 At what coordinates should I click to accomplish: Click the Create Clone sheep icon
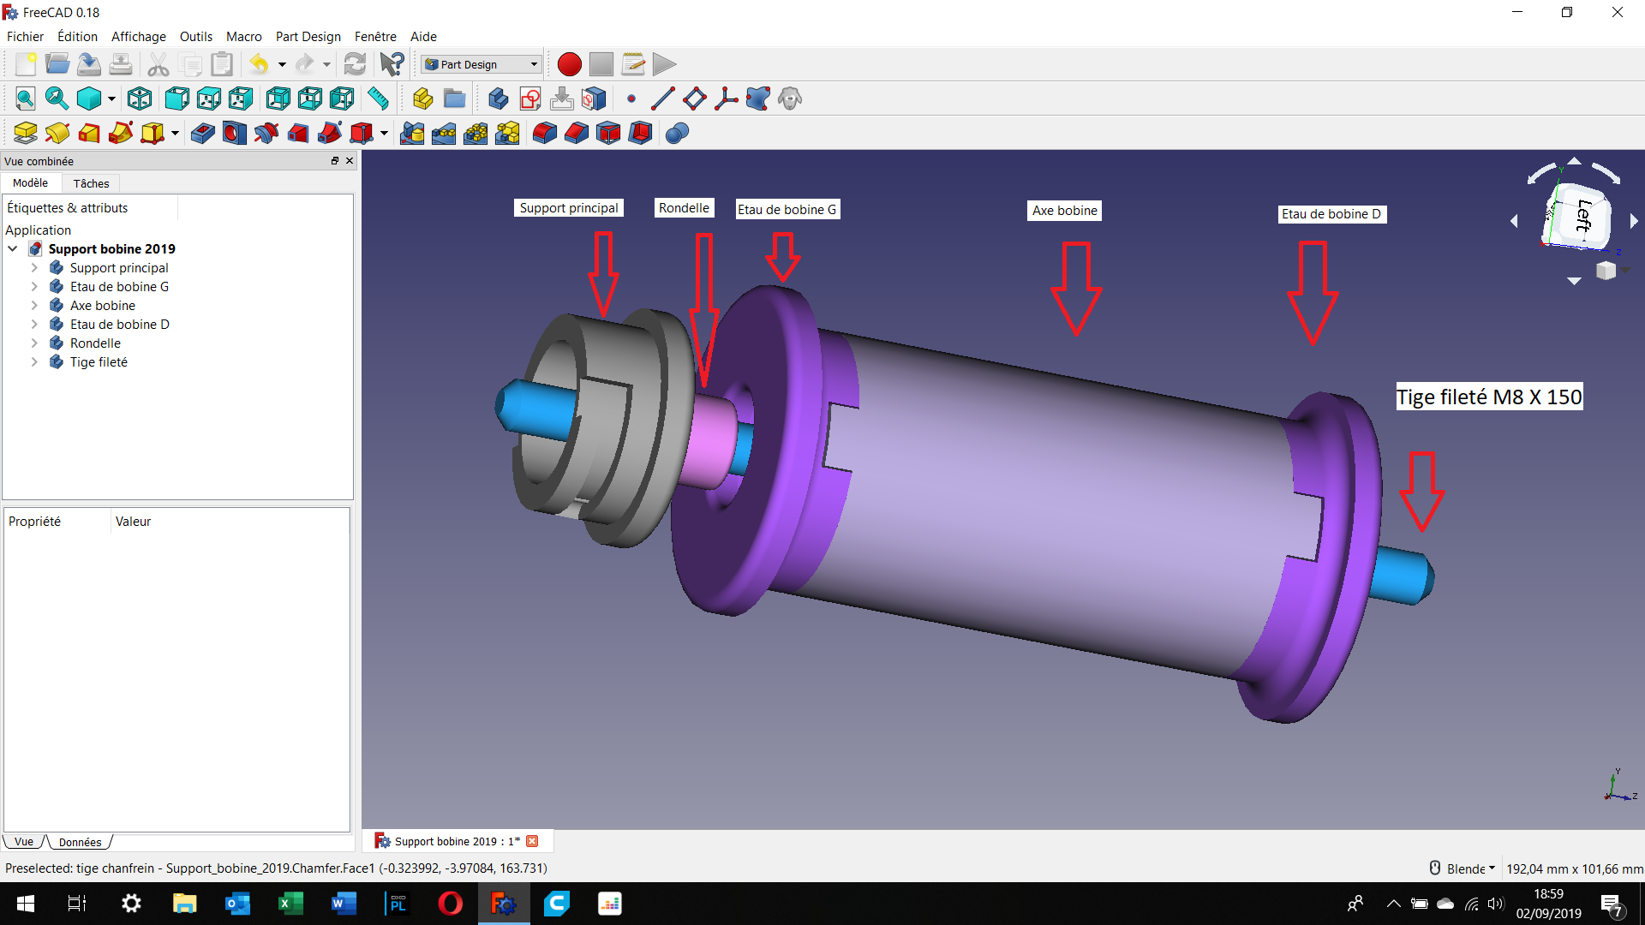[x=790, y=98]
